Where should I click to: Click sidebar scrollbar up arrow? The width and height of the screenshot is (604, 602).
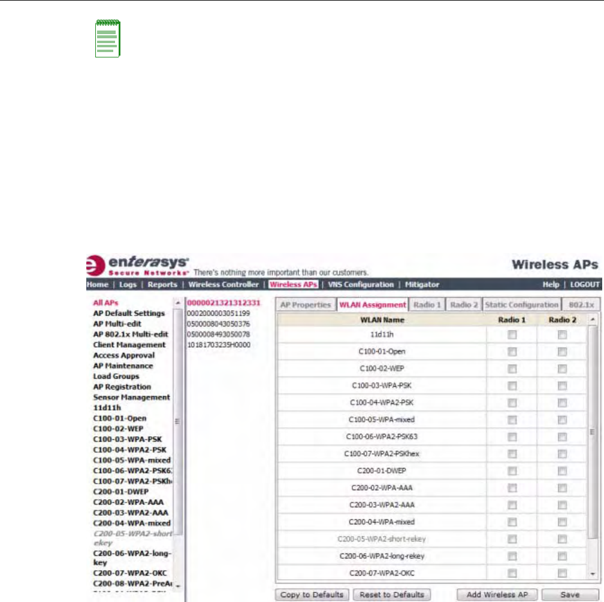177,303
